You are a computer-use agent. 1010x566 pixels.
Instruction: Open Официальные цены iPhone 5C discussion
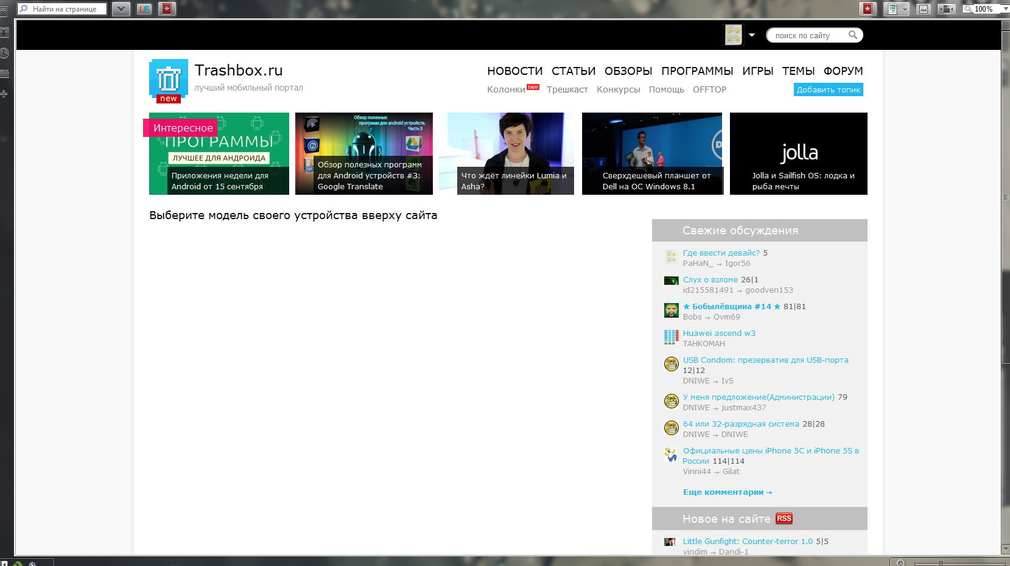[x=771, y=456]
